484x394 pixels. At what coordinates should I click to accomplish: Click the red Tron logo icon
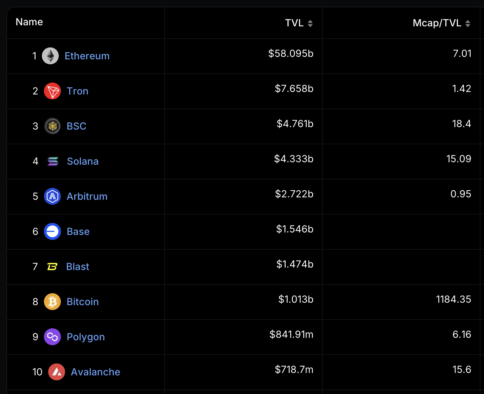click(52, 91)
